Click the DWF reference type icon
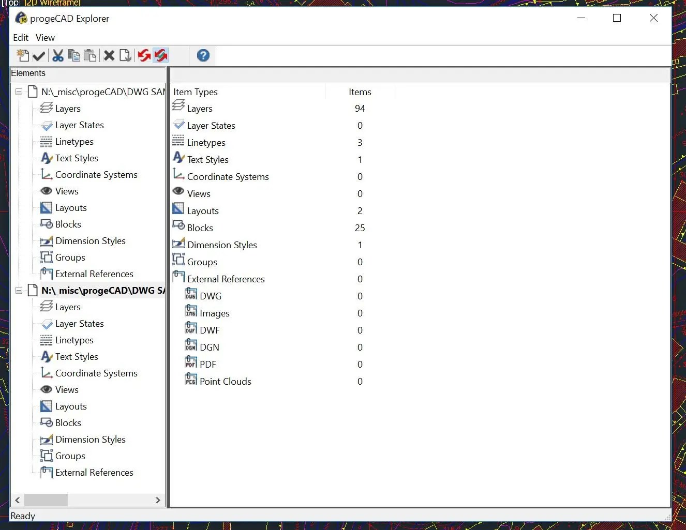Image resolution: width=686 pixels, height=530 pixels. (191, 328)
